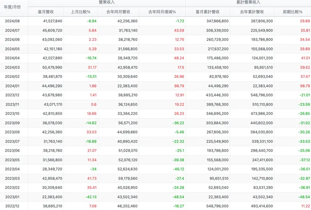Click the 營業收入 group header
The width and height of the screenshot is (311, 210).
coord(107,2)
